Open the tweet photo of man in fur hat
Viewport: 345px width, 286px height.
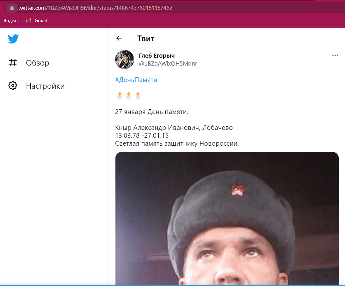coord(227,219)
